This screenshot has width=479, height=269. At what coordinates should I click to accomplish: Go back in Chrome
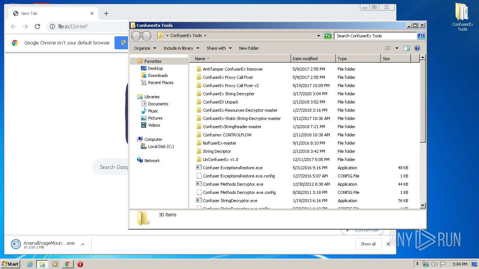pyautogui.click(x=13, y=27)
